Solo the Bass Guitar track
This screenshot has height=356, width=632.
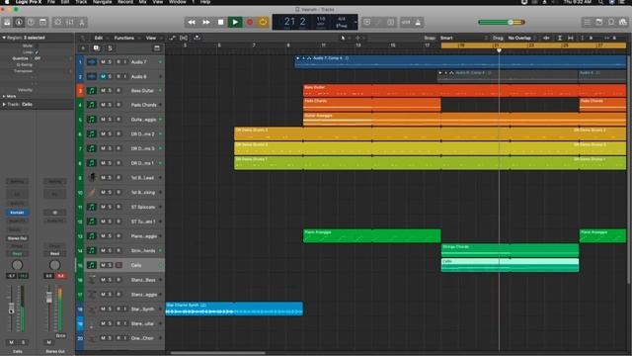pos(110,91)
